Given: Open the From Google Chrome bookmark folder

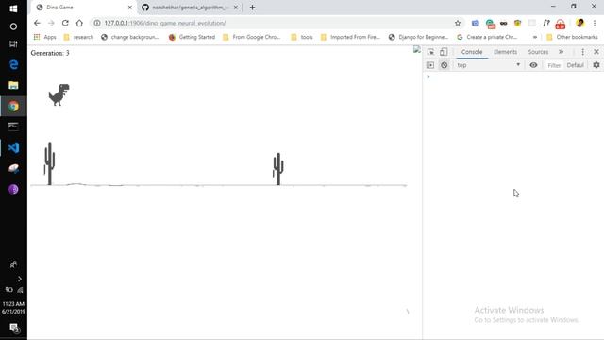Looking at the screenshot, I should click(252, 37).
